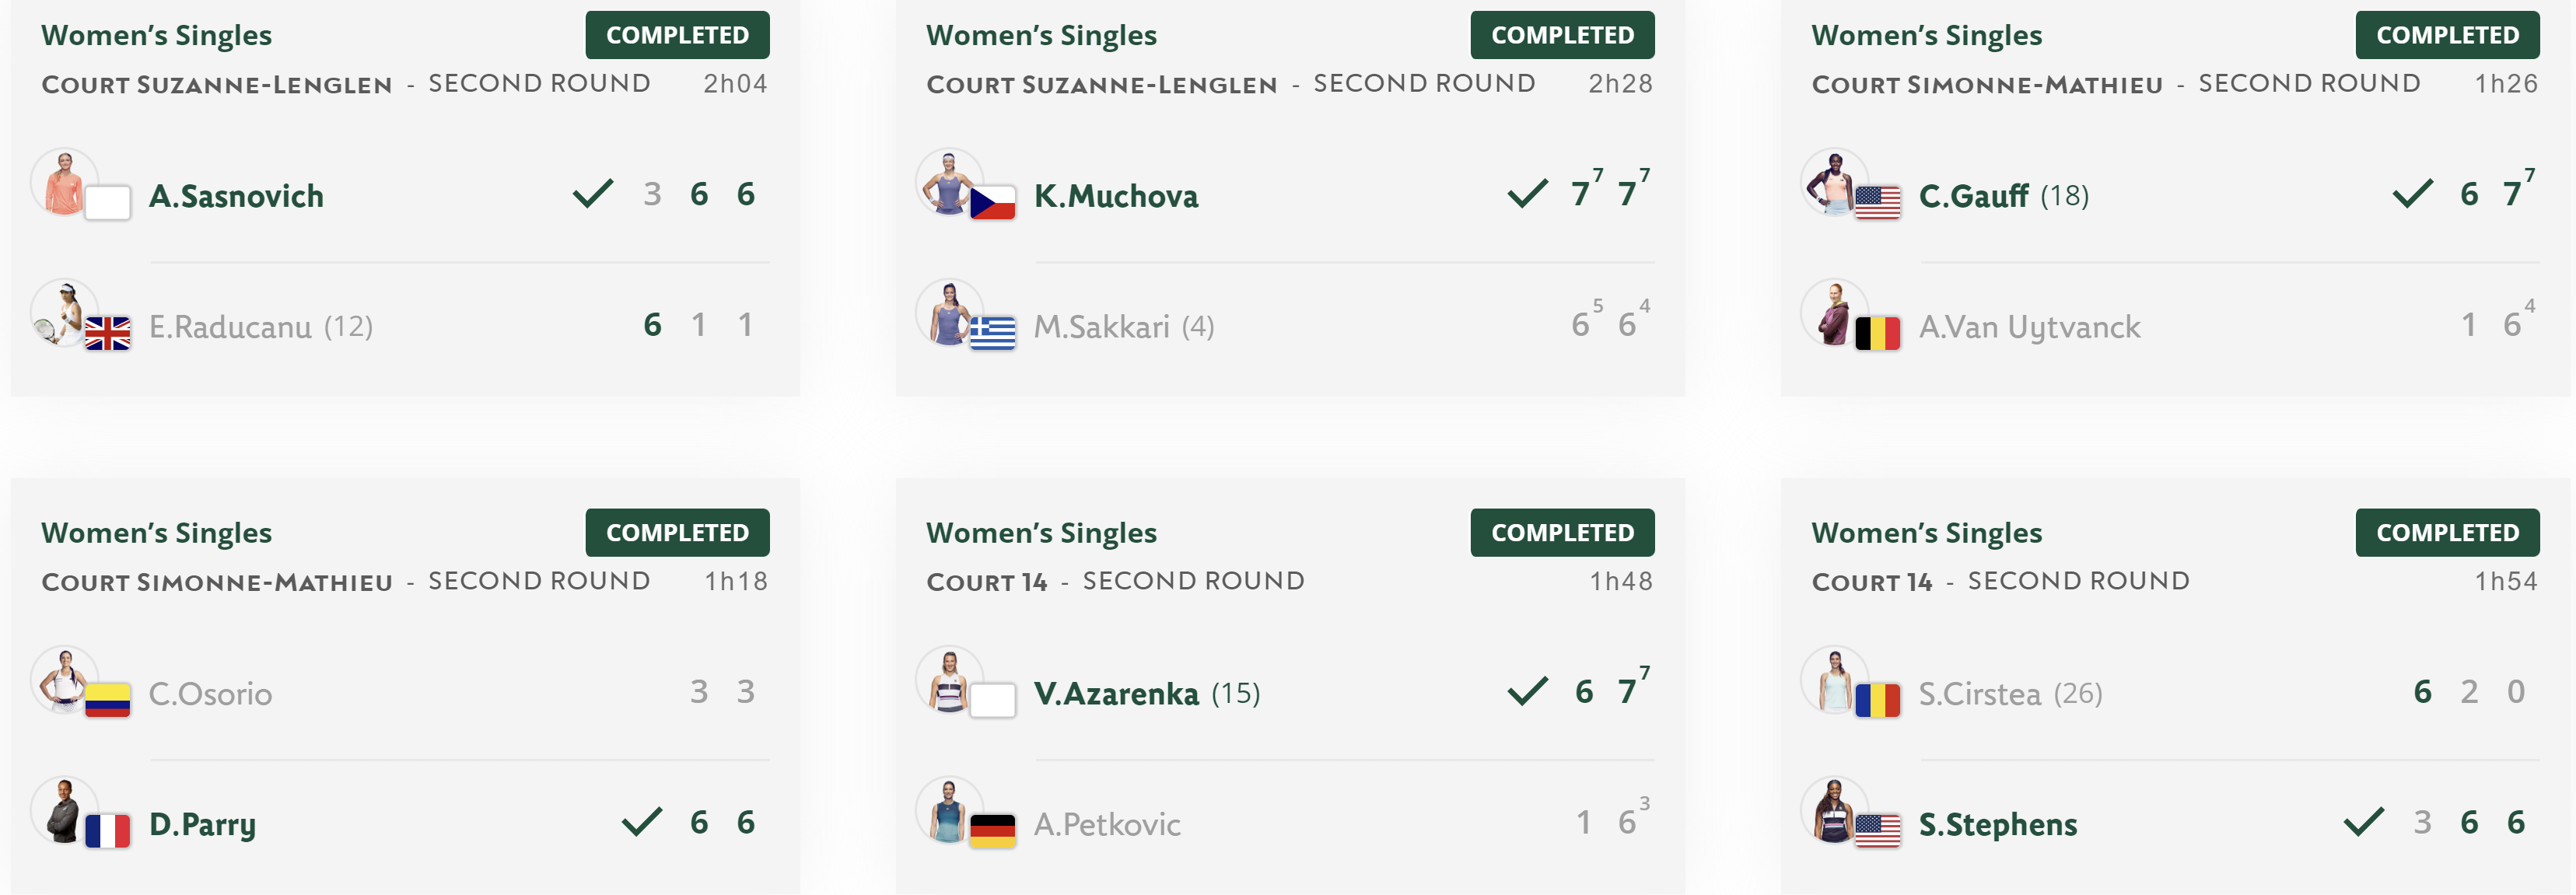Click the US flag beside C.Gauff
This screenshot has height=895, width=2576.
coord(1878,203)
